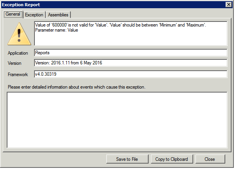Click the 'Version' label
235x169 pixels.
(x=14, y=63)
